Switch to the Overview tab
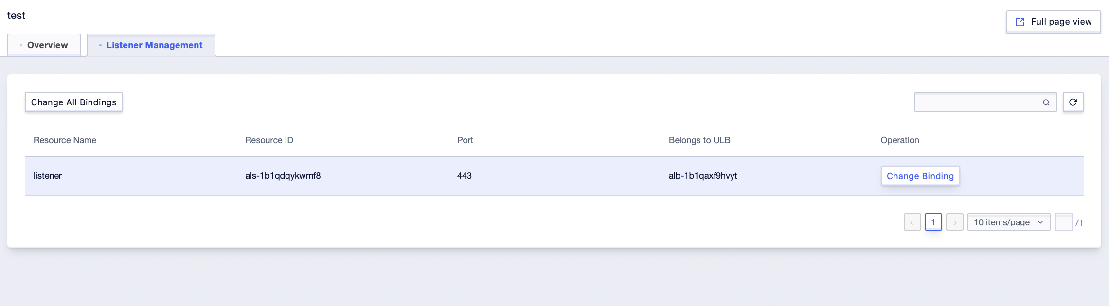 coord(44,45)
